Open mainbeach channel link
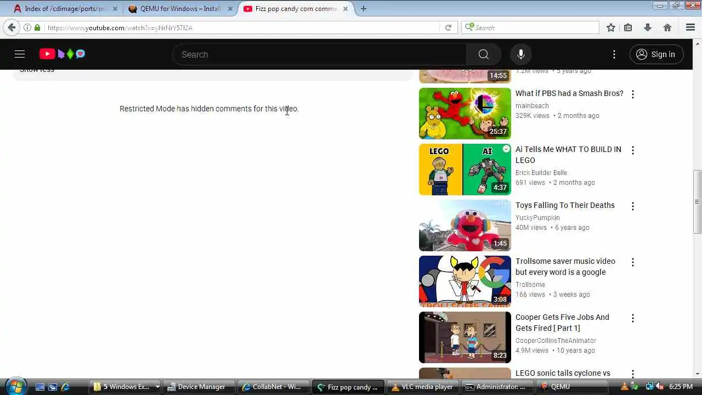Screen dimensions: 702x395 532,105
